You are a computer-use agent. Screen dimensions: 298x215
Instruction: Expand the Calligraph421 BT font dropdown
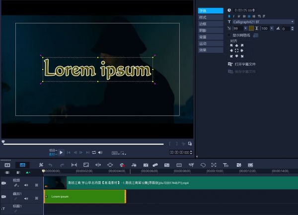click(293, 22)
